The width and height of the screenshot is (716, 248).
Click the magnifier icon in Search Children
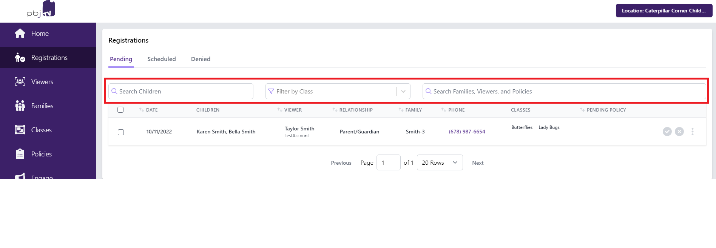[x=114, y=91]
